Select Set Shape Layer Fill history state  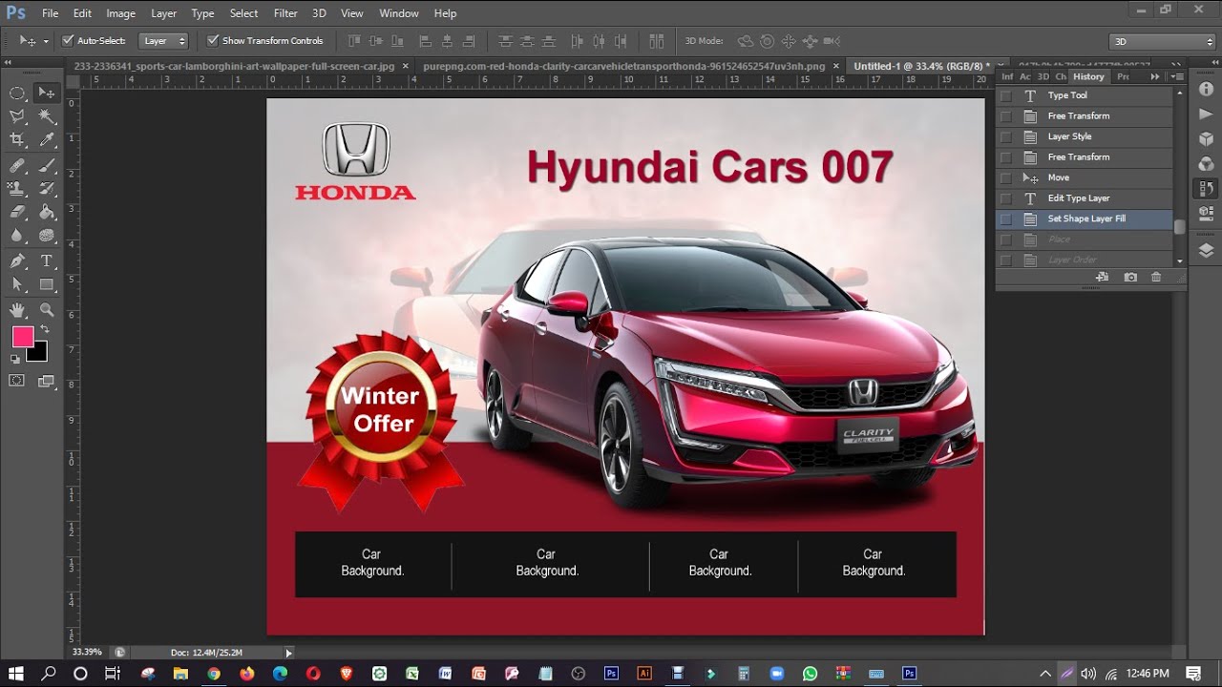pos(1085,219)
